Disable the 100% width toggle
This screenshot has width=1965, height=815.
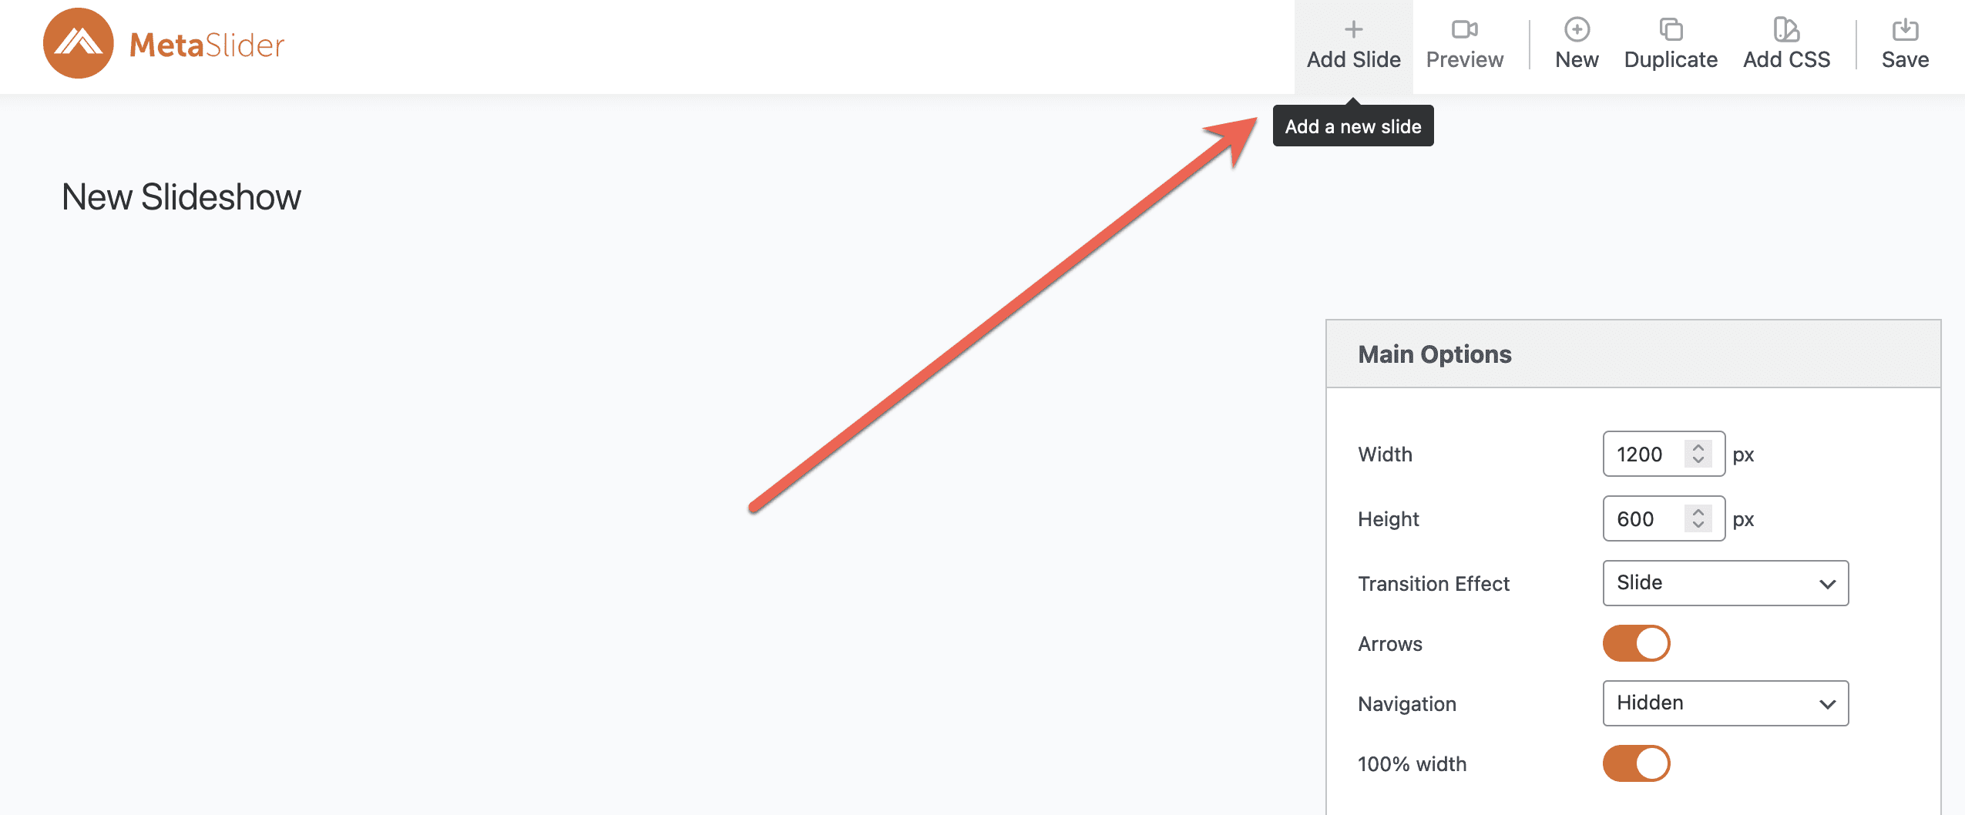tap(1637, 763)
